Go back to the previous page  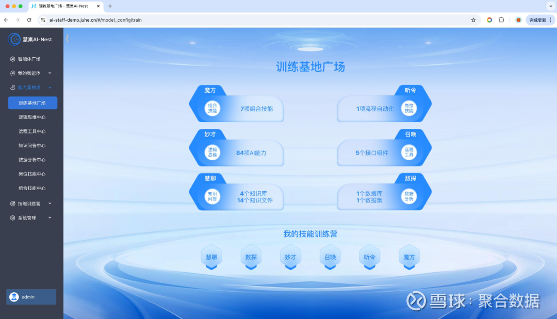tap(6, 20)
